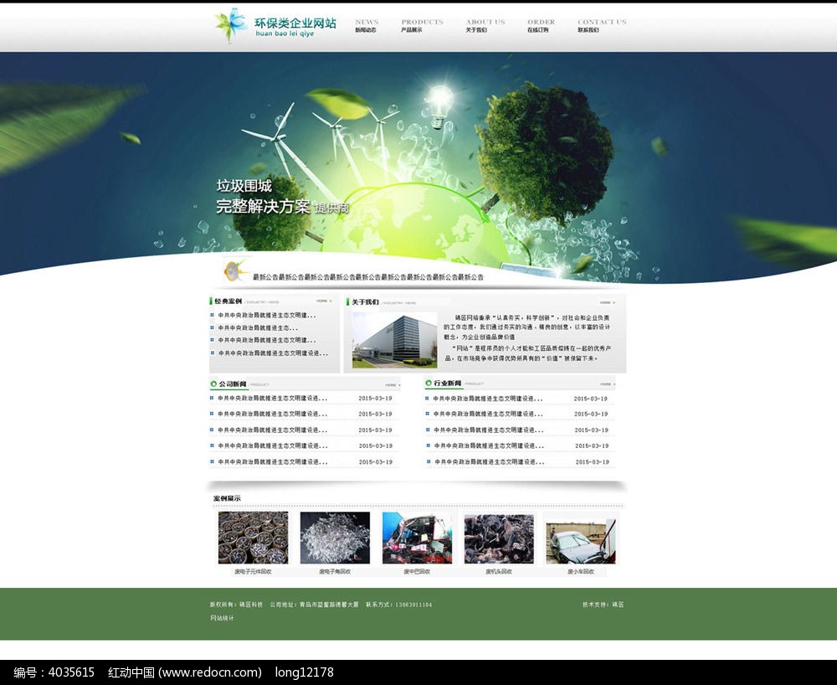The height and width of the screenshot is (685, 837).
Task: Open MORE in the 公司新闻 section
Action: click(392, 385)
